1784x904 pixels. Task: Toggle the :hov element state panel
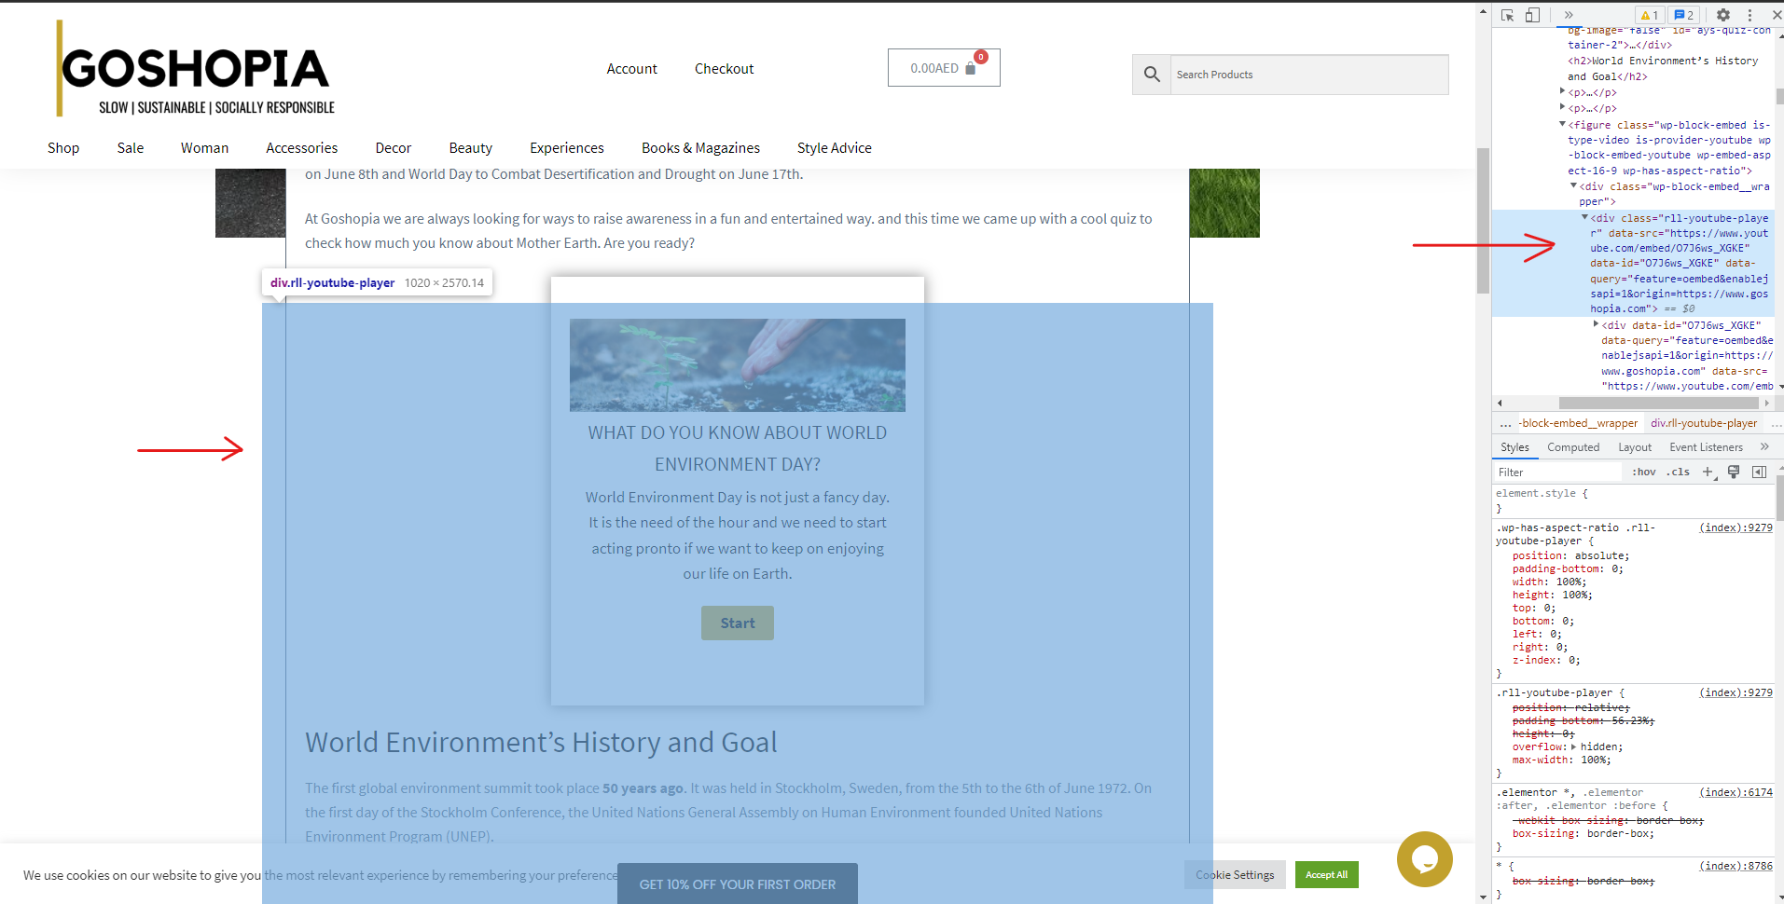click(1644, 473)
